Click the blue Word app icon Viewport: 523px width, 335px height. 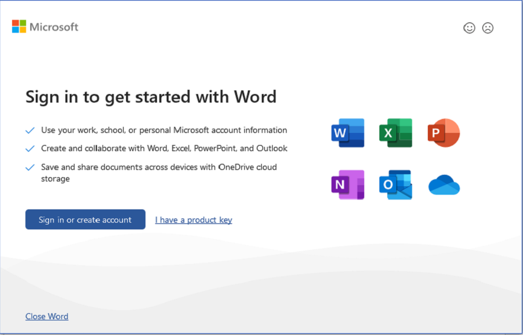pyautogui.click(x=347, y=133)
